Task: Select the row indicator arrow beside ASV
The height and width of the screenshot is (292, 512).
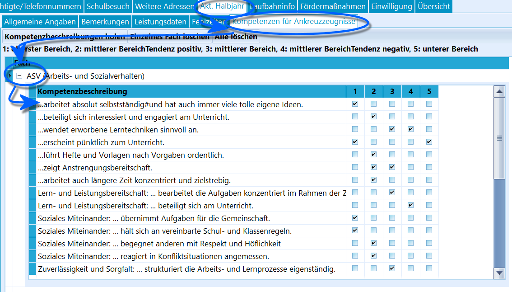Action: [x=9, y=76]
